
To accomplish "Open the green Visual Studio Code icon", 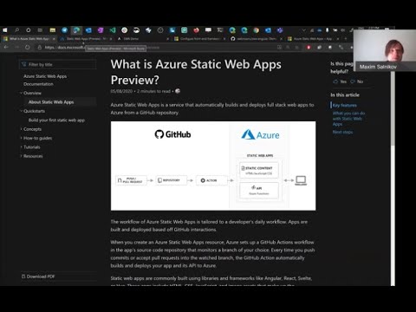I will coord(113,30).
